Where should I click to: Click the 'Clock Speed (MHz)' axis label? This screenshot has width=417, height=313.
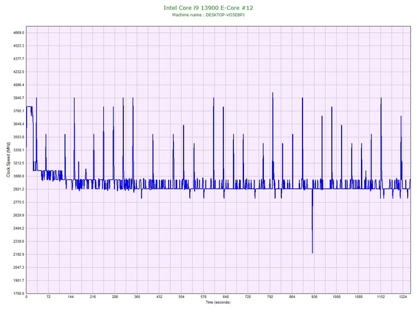point(9,160)
